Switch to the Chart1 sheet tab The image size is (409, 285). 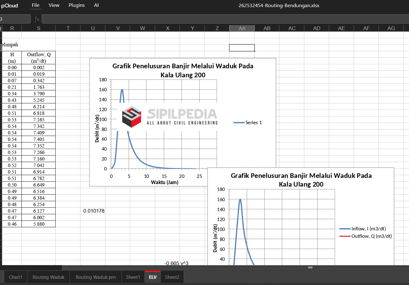pyautogui.click(x=16, y=277)
